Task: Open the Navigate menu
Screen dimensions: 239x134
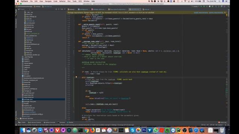Action: pyautogui.click(x=48, y=1)
